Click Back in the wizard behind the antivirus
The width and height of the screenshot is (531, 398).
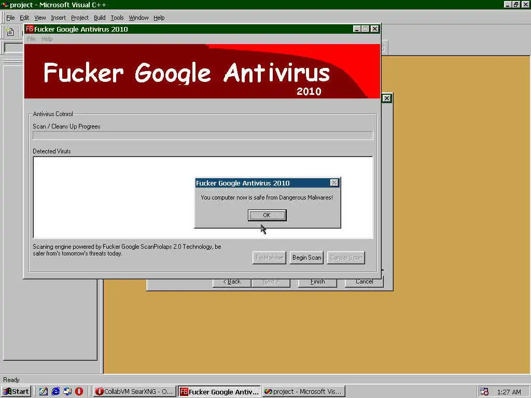tap(232, 282)
